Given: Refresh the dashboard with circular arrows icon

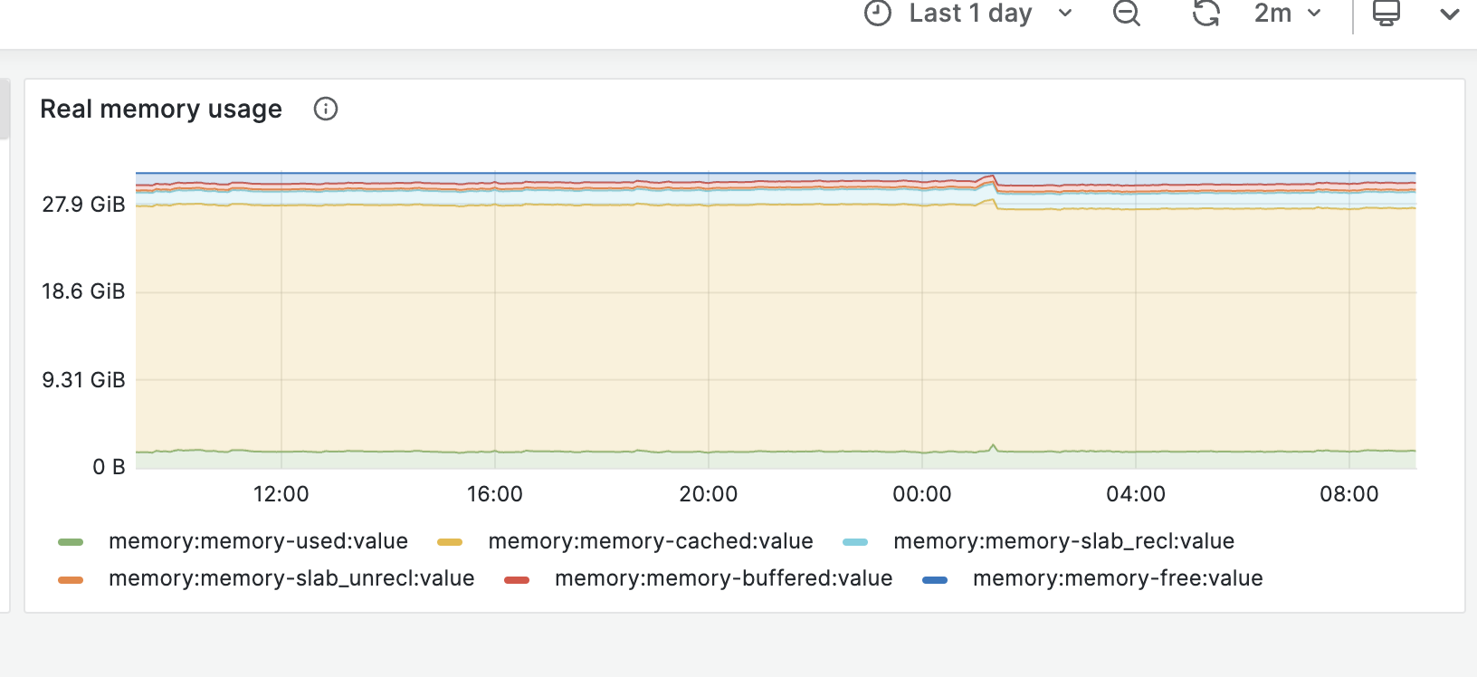Looking at the screenshot, I should point(1206,13).
